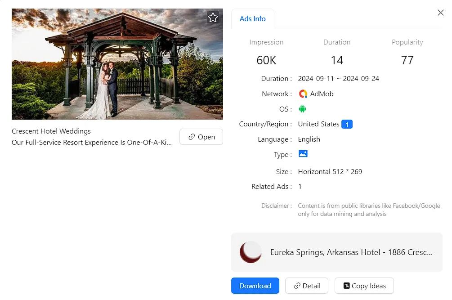This screenshot has width=452, height=300.
Task: Click the truncated Full-Service Resort description
Action: 92,143
